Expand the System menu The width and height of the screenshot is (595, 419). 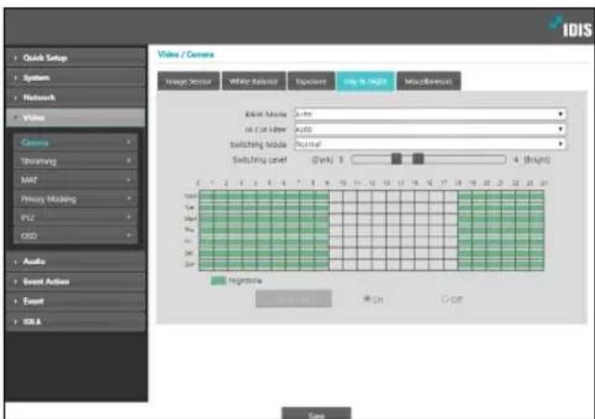tap(75, 78)
